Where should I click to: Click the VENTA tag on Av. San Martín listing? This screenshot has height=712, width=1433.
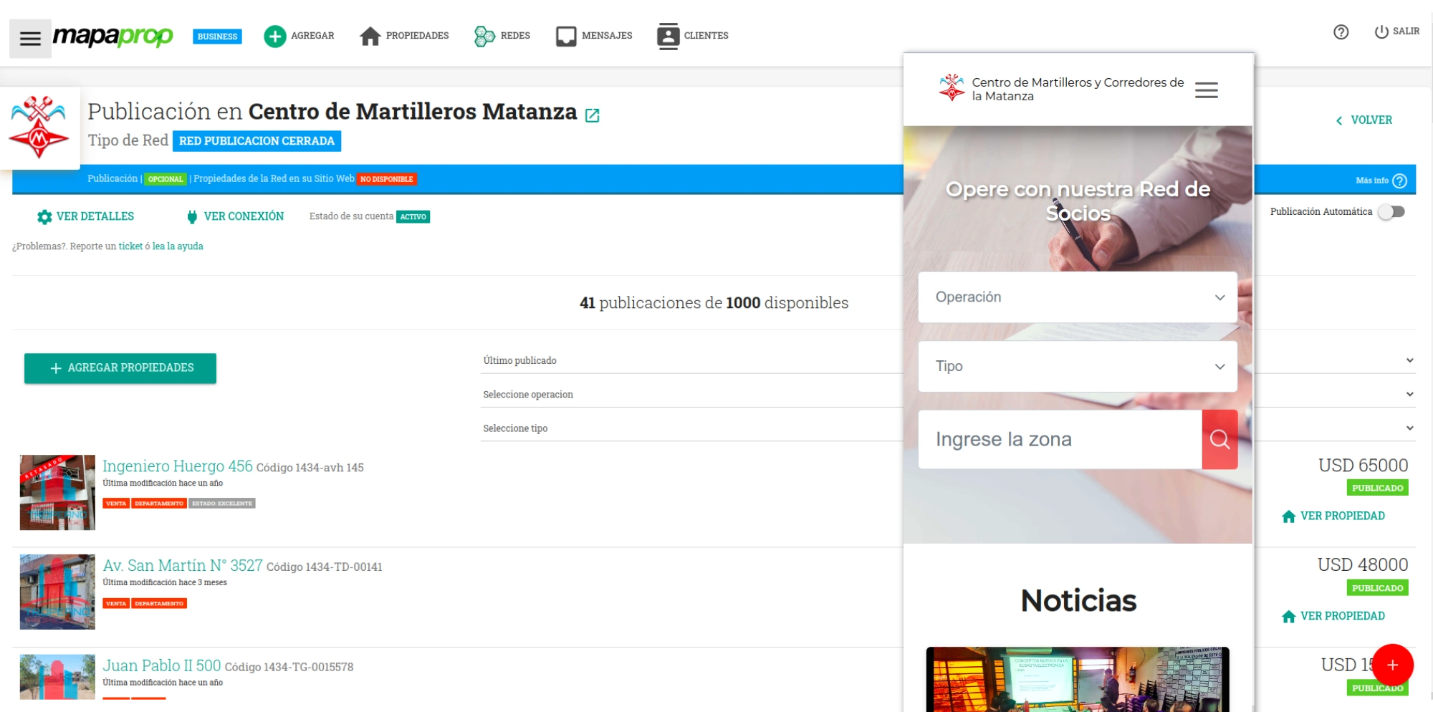115,604
